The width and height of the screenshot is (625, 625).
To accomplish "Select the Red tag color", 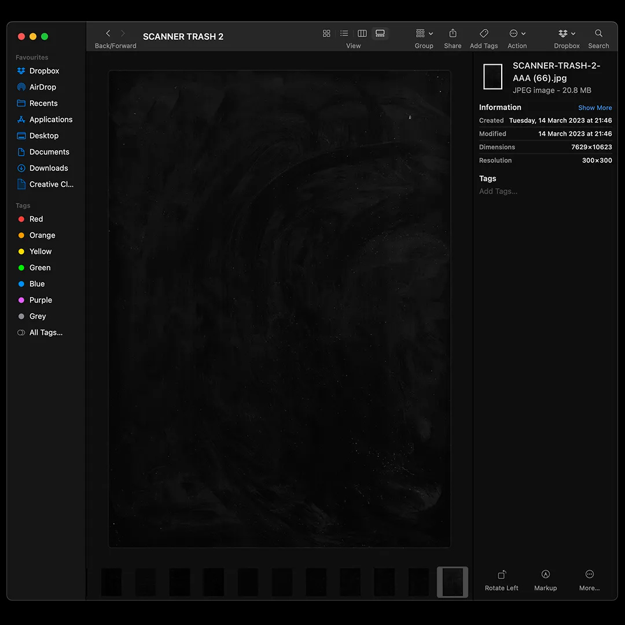I will [36, 219].
